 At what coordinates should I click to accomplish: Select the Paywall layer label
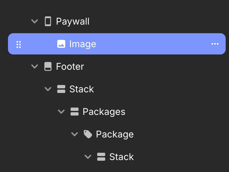pyautogui.click(x=73, y=22)
